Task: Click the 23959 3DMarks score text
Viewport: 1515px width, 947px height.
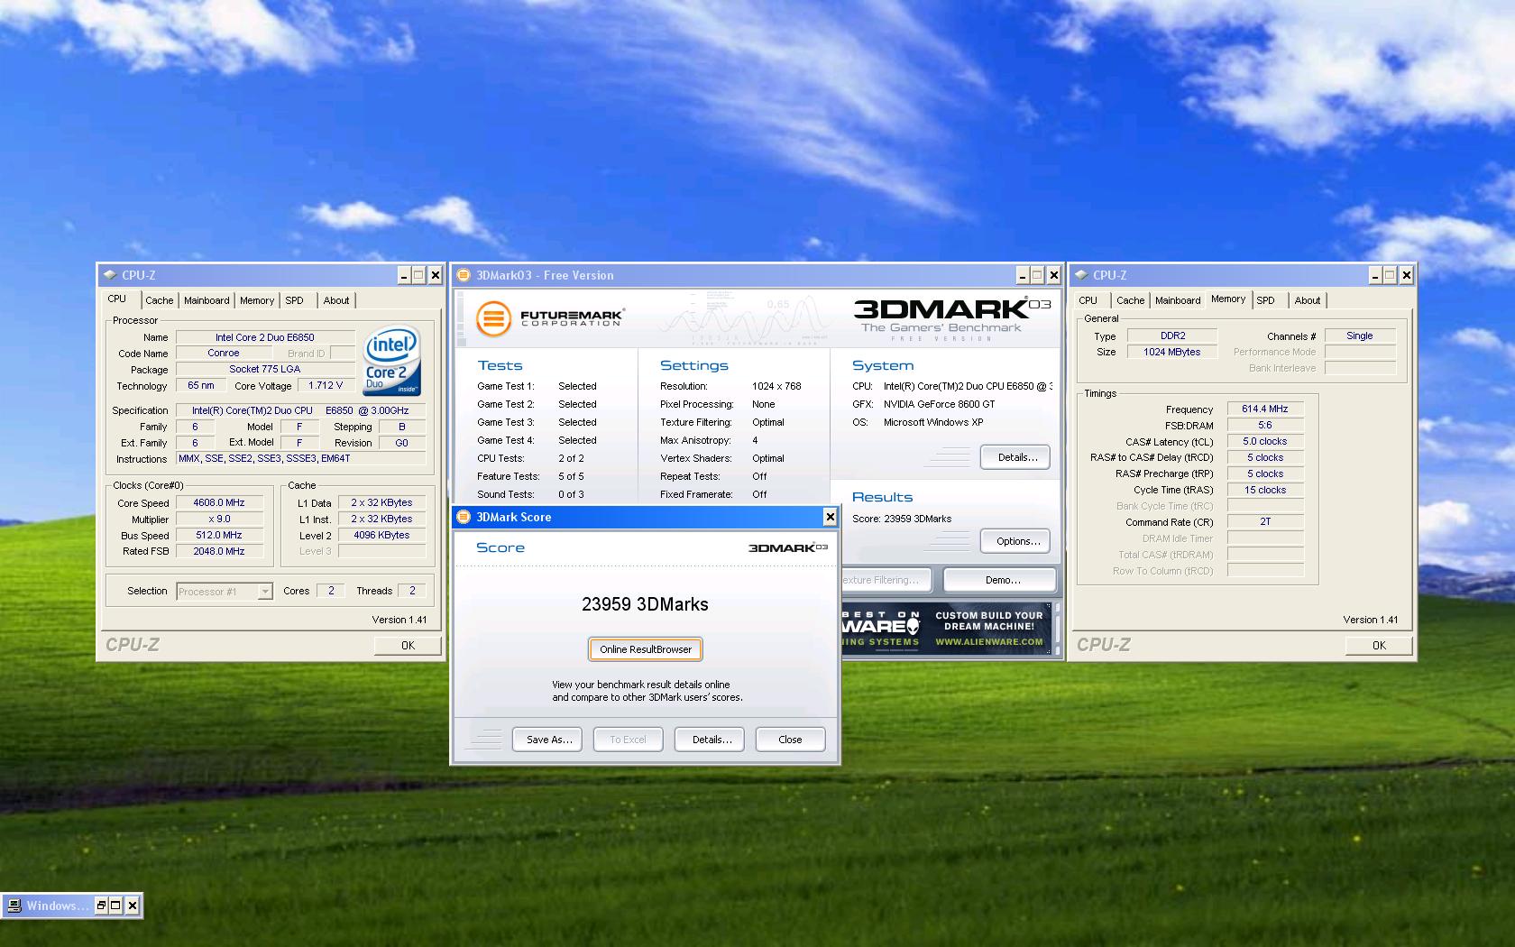Action: 645,604
